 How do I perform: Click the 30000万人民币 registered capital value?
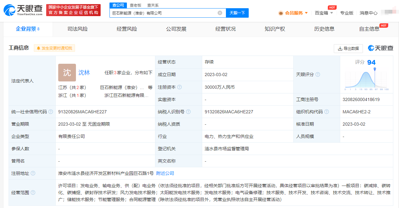[x=220, y=87]
